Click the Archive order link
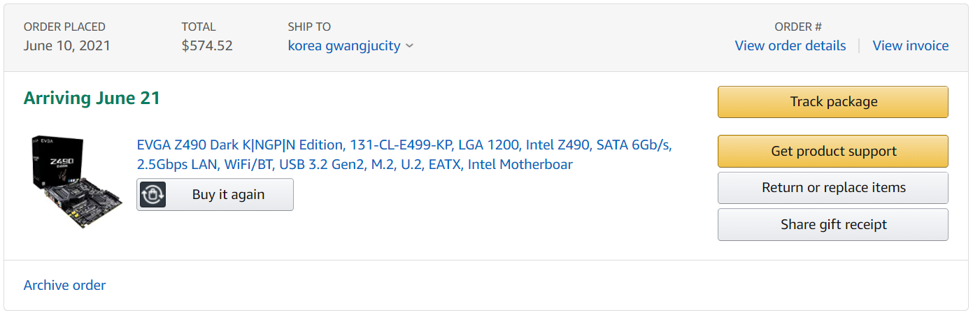The image size is (973, 315). (x=65, y=285)
